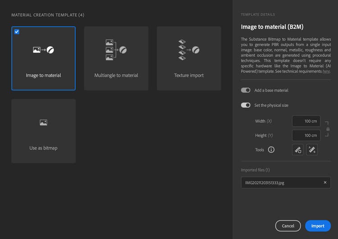Toggle the Add a base material switch

click(246, 90)
